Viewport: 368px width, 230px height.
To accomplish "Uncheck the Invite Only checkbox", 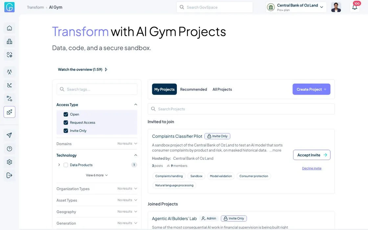I will point(66,131).
